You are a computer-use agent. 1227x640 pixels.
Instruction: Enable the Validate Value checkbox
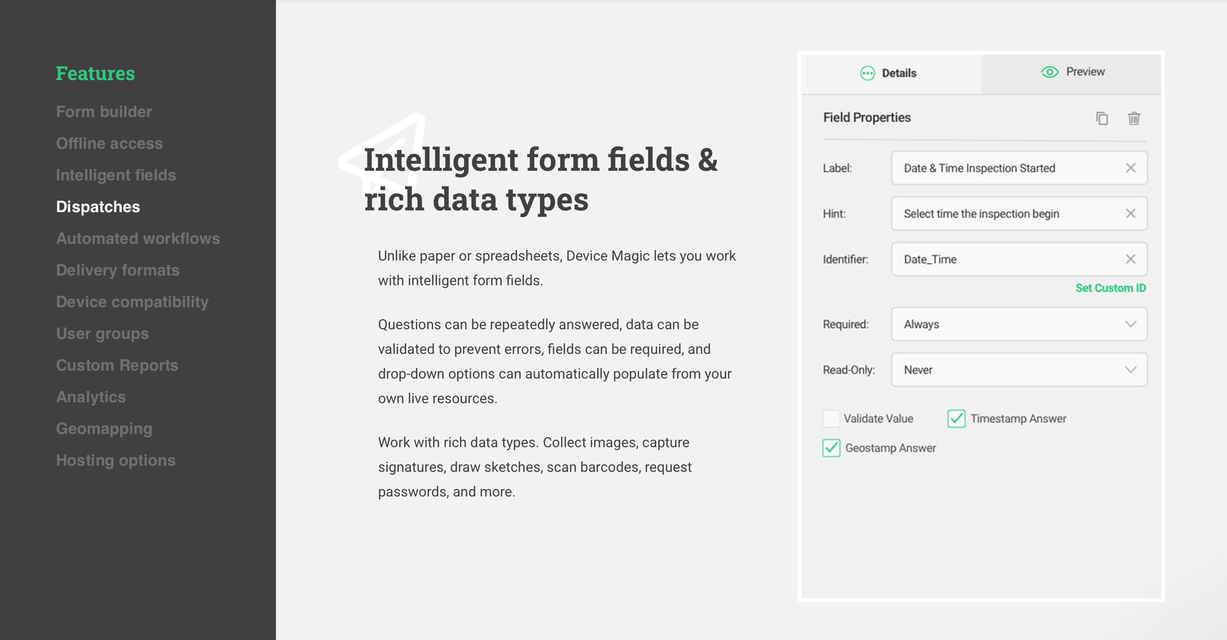click(x=831, y=419)
